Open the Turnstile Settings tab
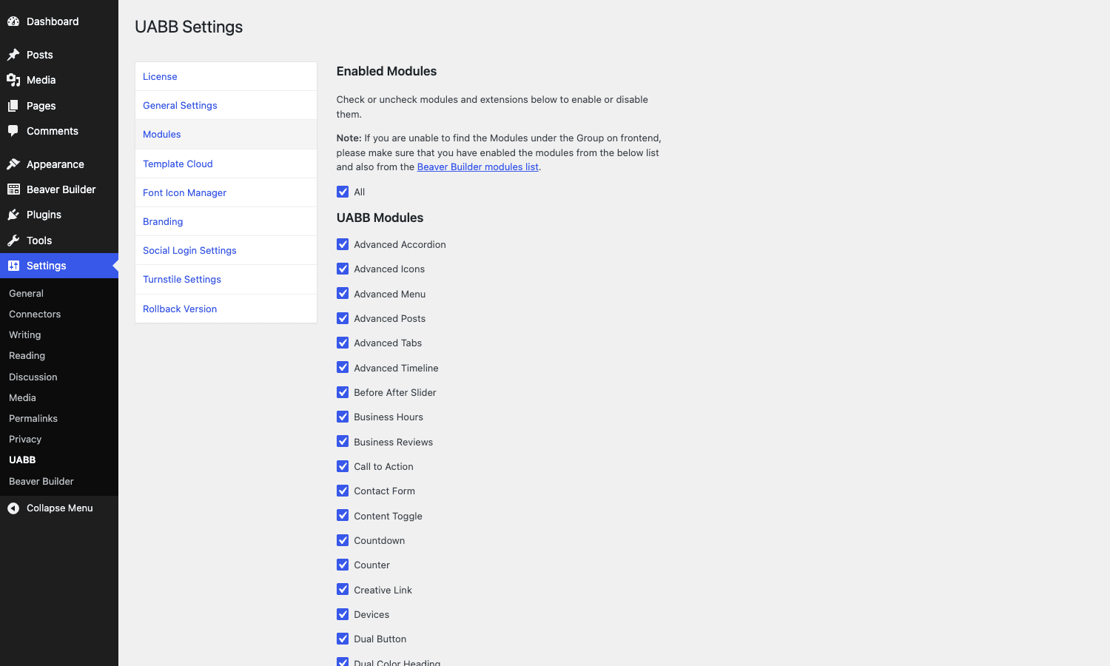Image resolution: width=1110 pixels, height=666 pixels. click(226, 280)
